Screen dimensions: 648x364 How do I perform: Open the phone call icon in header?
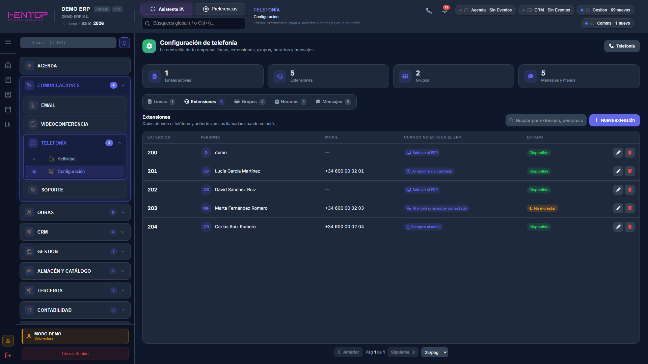(x=429, y=10)
